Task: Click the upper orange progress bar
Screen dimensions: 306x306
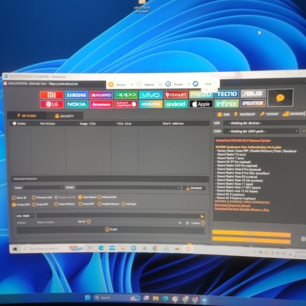Action: tap(251, 233)
